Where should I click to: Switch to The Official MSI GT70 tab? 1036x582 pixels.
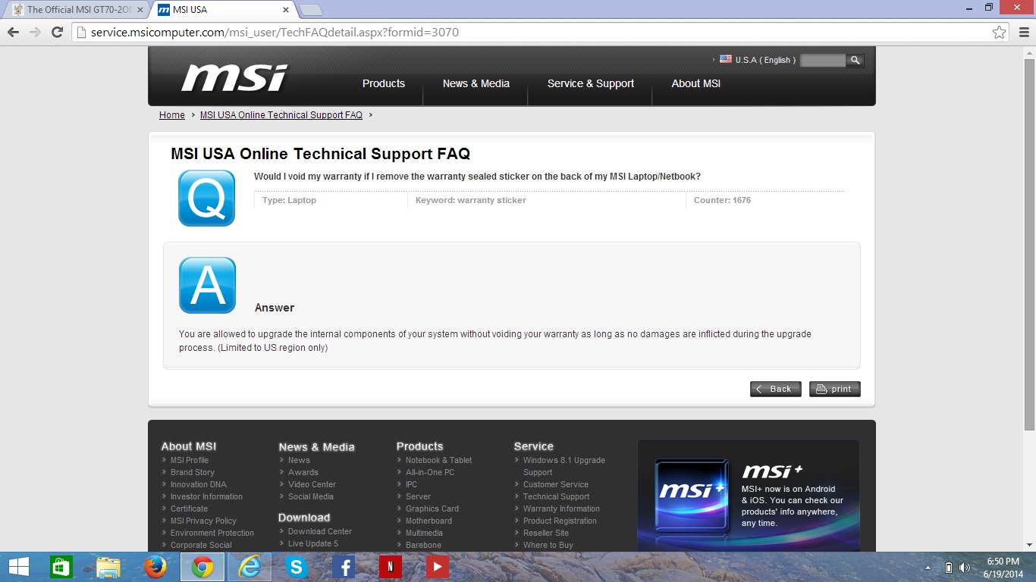[79, 10]
